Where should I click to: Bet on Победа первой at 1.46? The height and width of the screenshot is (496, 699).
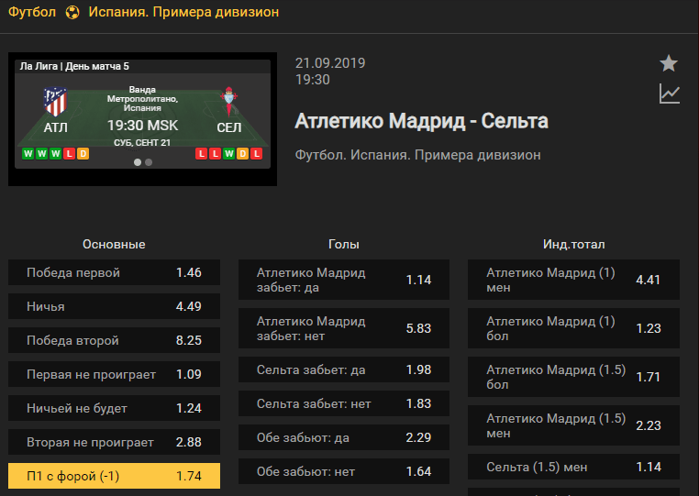(114, 272)
